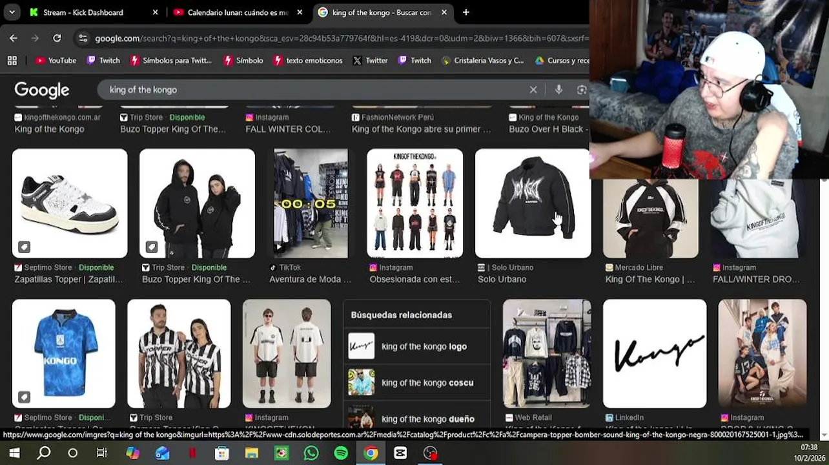The image size is (829, 465).
Task: Go to the Google homepage logo
Action: (x=42, y=90)
